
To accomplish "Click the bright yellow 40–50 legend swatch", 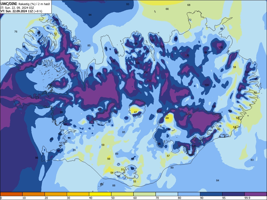I will (x=100, y=194).
